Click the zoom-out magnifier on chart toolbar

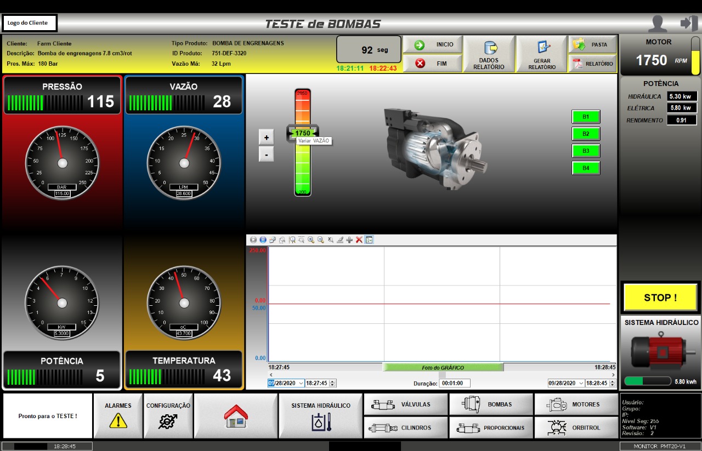pos(321,239)
